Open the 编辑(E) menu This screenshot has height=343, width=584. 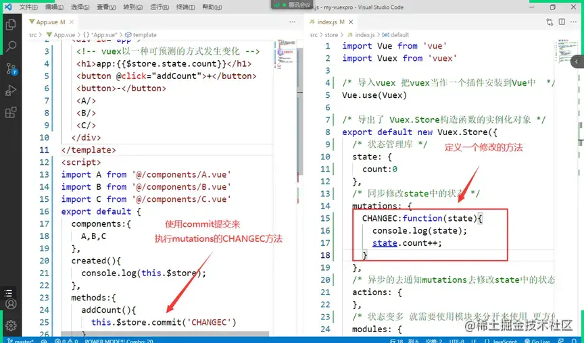click(54, 7)
